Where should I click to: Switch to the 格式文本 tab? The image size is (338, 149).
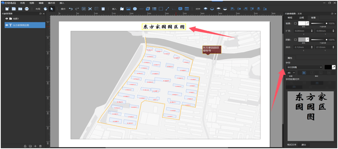pyautogui.click(x=292, y=144)
